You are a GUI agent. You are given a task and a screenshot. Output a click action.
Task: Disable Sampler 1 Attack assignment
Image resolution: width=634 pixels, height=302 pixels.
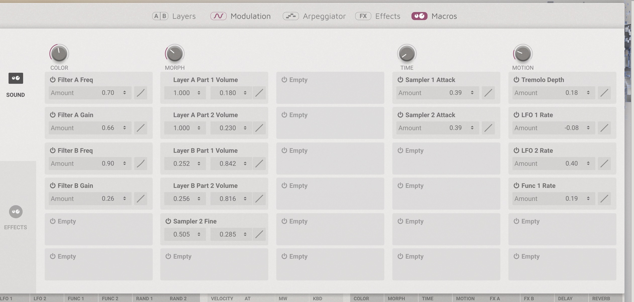pos(400,80)
